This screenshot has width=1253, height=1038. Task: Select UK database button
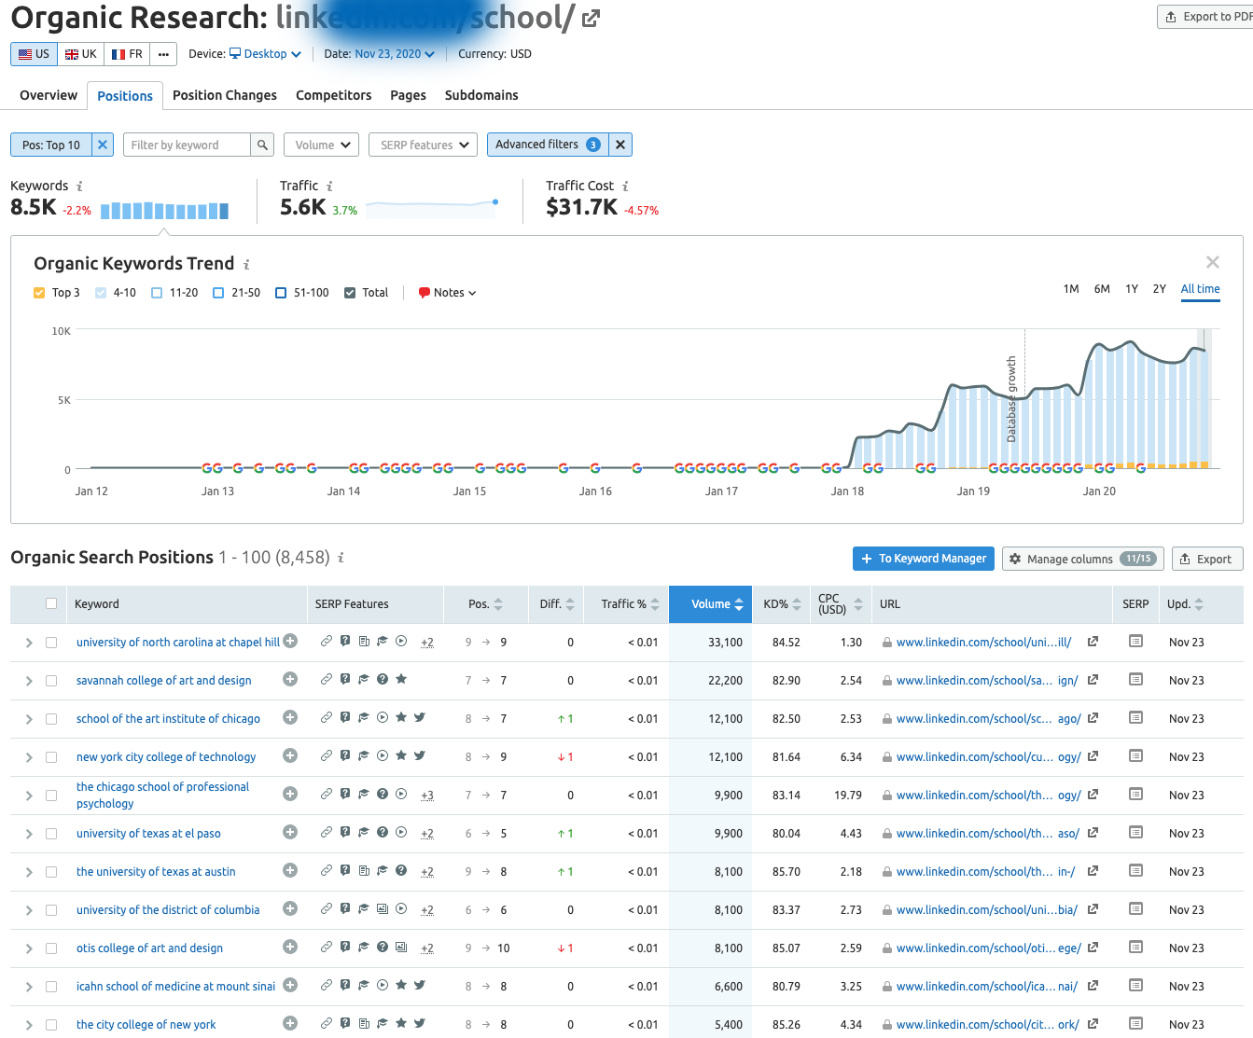pos(81,54)
